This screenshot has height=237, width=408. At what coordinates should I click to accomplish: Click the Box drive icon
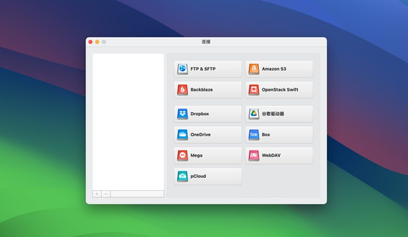[254, 134]
